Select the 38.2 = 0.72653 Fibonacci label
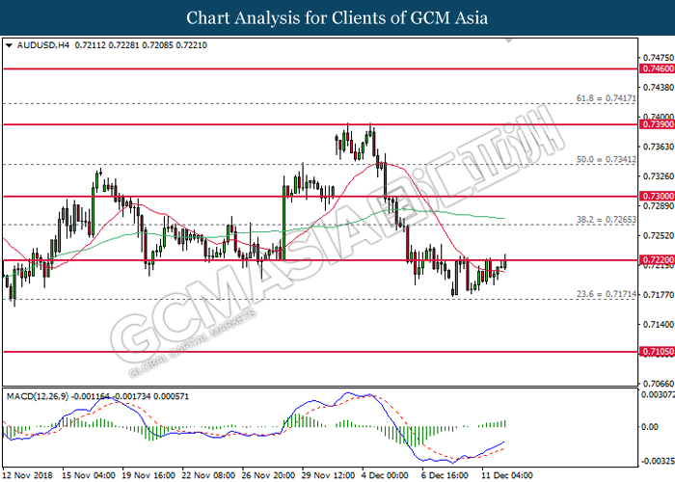675x482 pixels. pyautogui.click(x=607, y=220)
